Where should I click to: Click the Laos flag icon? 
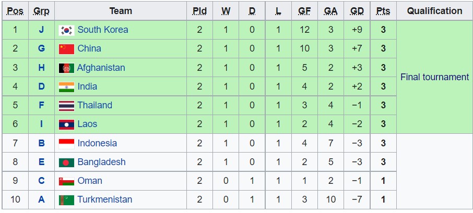click(66, 124)
